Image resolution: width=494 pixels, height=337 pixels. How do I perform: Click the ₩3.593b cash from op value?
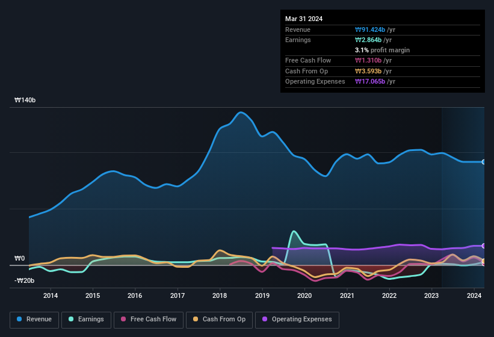[x=368, y=71]
